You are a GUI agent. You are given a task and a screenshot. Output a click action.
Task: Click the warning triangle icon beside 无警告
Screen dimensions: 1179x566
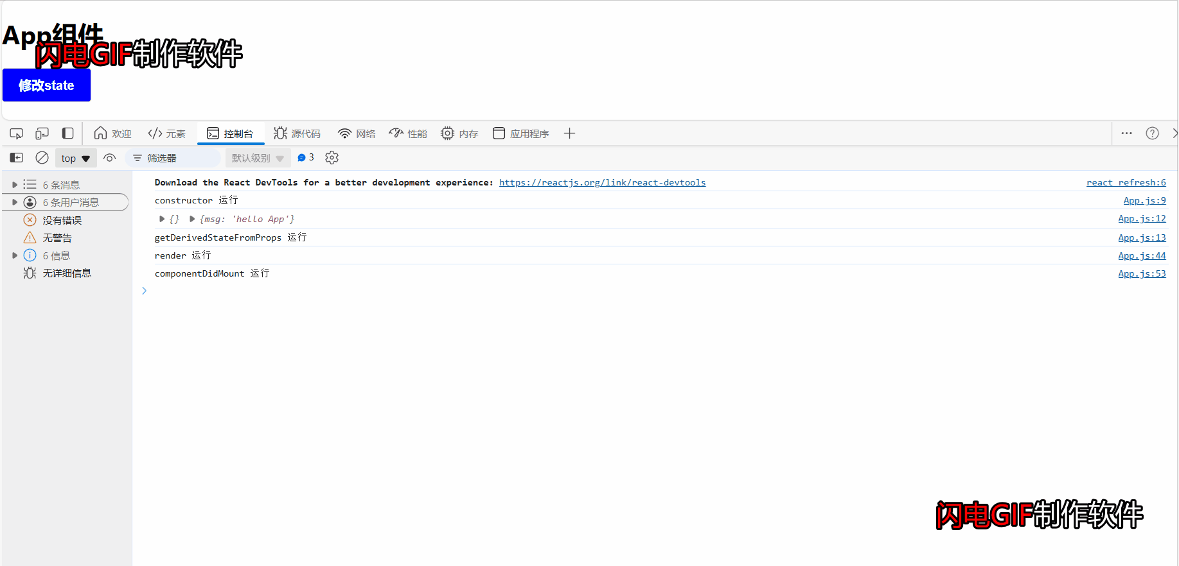pos(30,237)
